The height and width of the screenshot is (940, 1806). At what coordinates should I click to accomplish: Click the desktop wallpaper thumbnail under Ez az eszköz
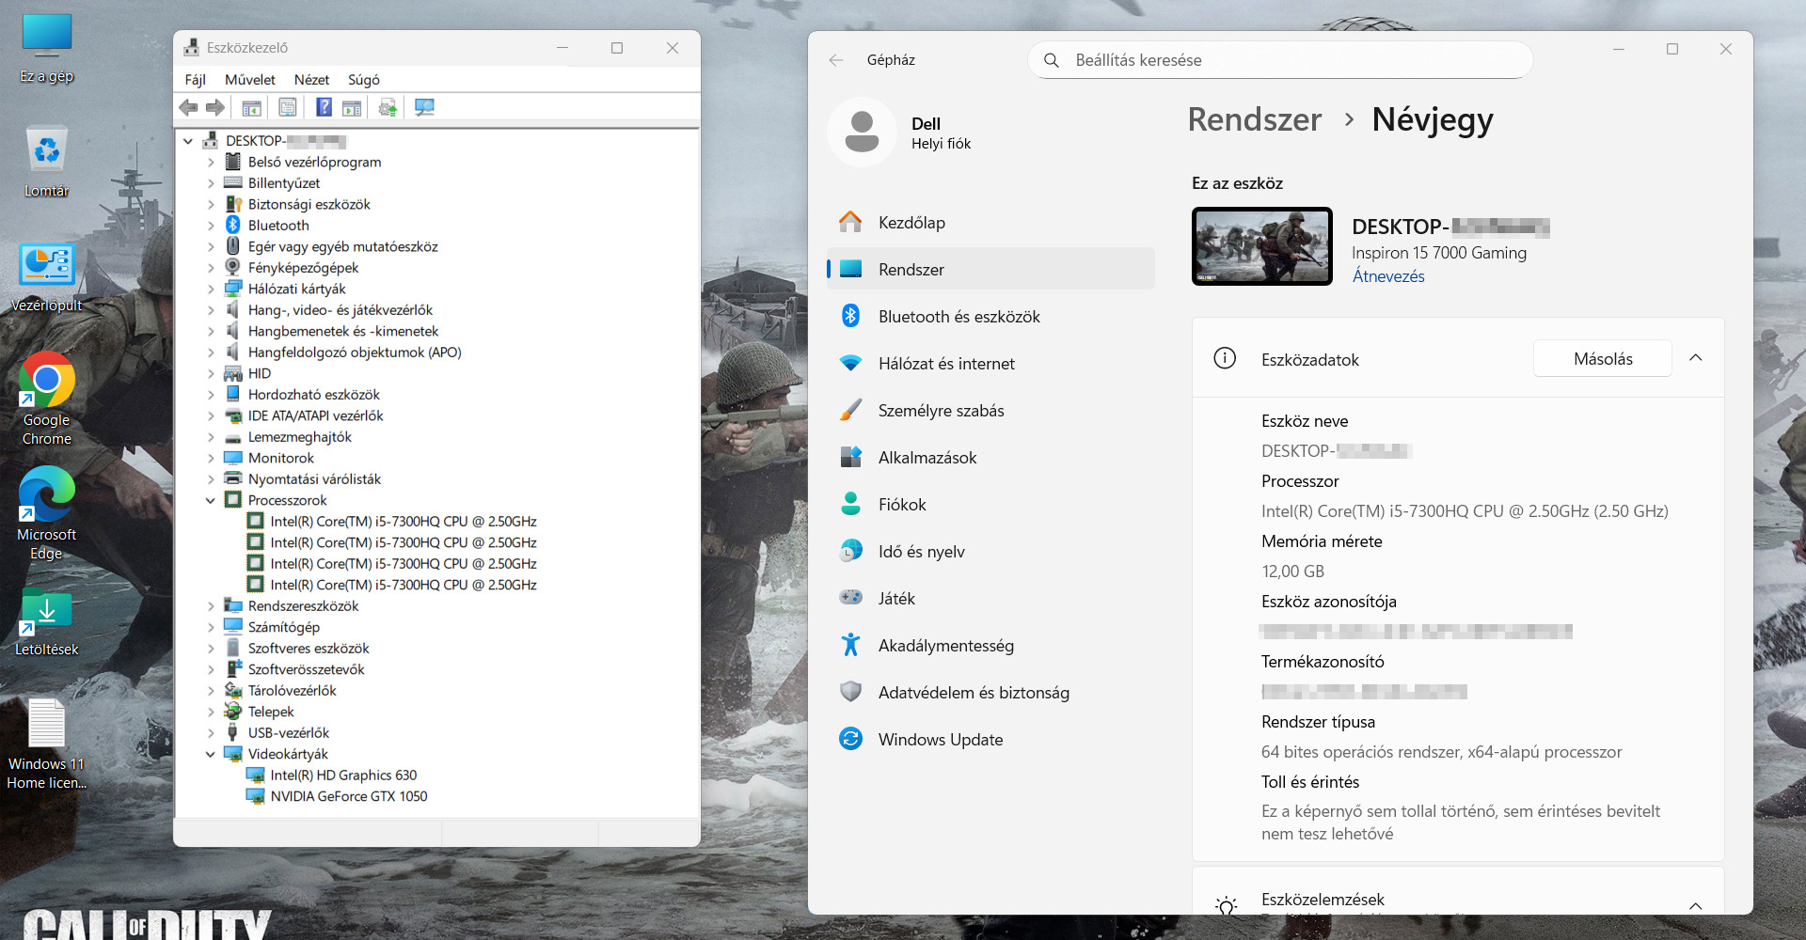tap(1262, 246)
